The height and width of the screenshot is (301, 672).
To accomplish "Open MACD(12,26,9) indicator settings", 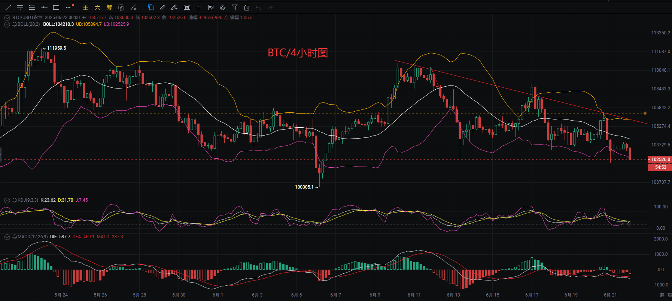I will [33, 237].
